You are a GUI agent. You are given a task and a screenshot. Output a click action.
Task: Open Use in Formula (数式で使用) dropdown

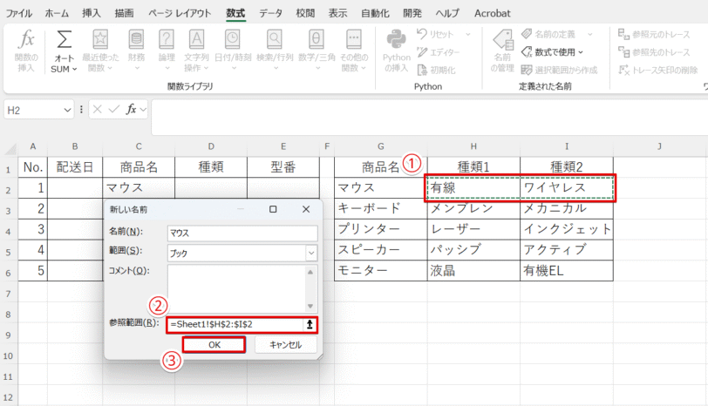(552, 52)
